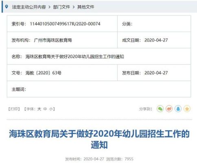Click the view count 浏览次数 7955
The image size is (197, 163).
pyautogui.click(x=120, y=159)
